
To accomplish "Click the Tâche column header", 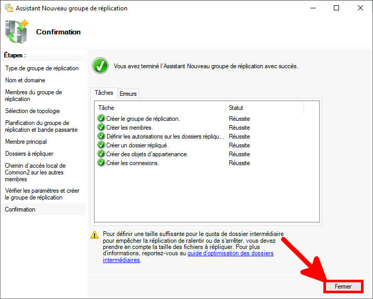I will (160, 108).
